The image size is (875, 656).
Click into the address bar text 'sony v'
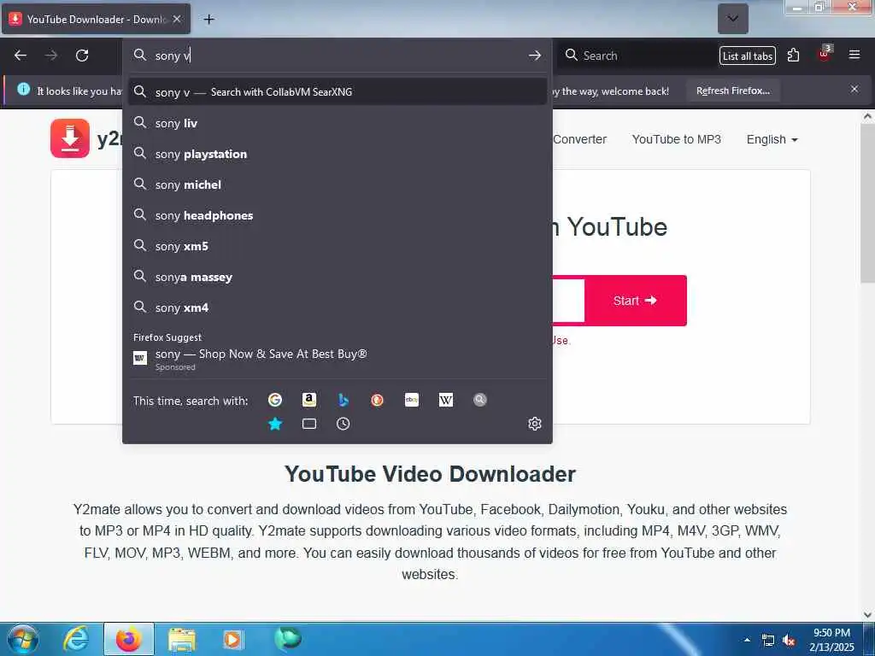[x=173, y=56]
